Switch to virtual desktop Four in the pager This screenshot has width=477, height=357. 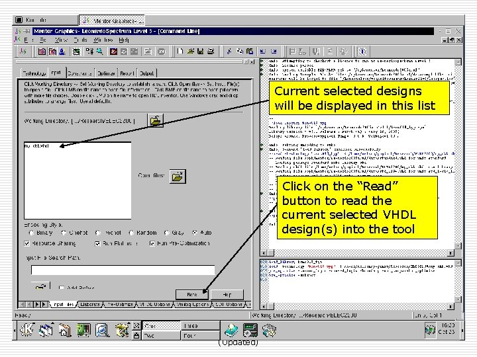click(201, 335)
